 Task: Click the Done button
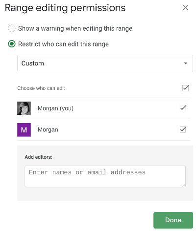coord(173,220)
